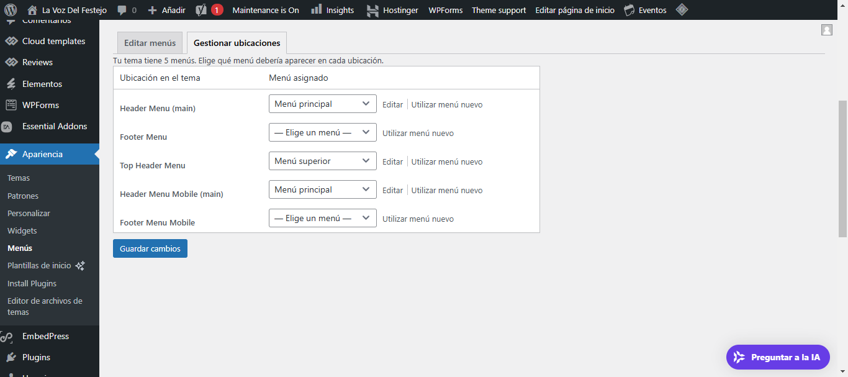This screenshot has width=848, height=377.
Task: Open the comments bubble icon in admin bar
Action: click(x=122, y=10)
